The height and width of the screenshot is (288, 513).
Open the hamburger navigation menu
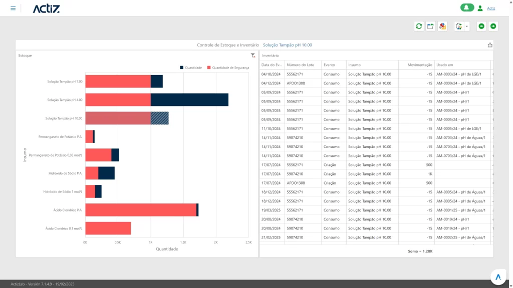pos(13,8)
